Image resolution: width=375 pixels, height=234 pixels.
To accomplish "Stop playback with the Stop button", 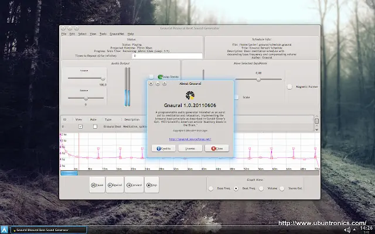I will (152, 185).
